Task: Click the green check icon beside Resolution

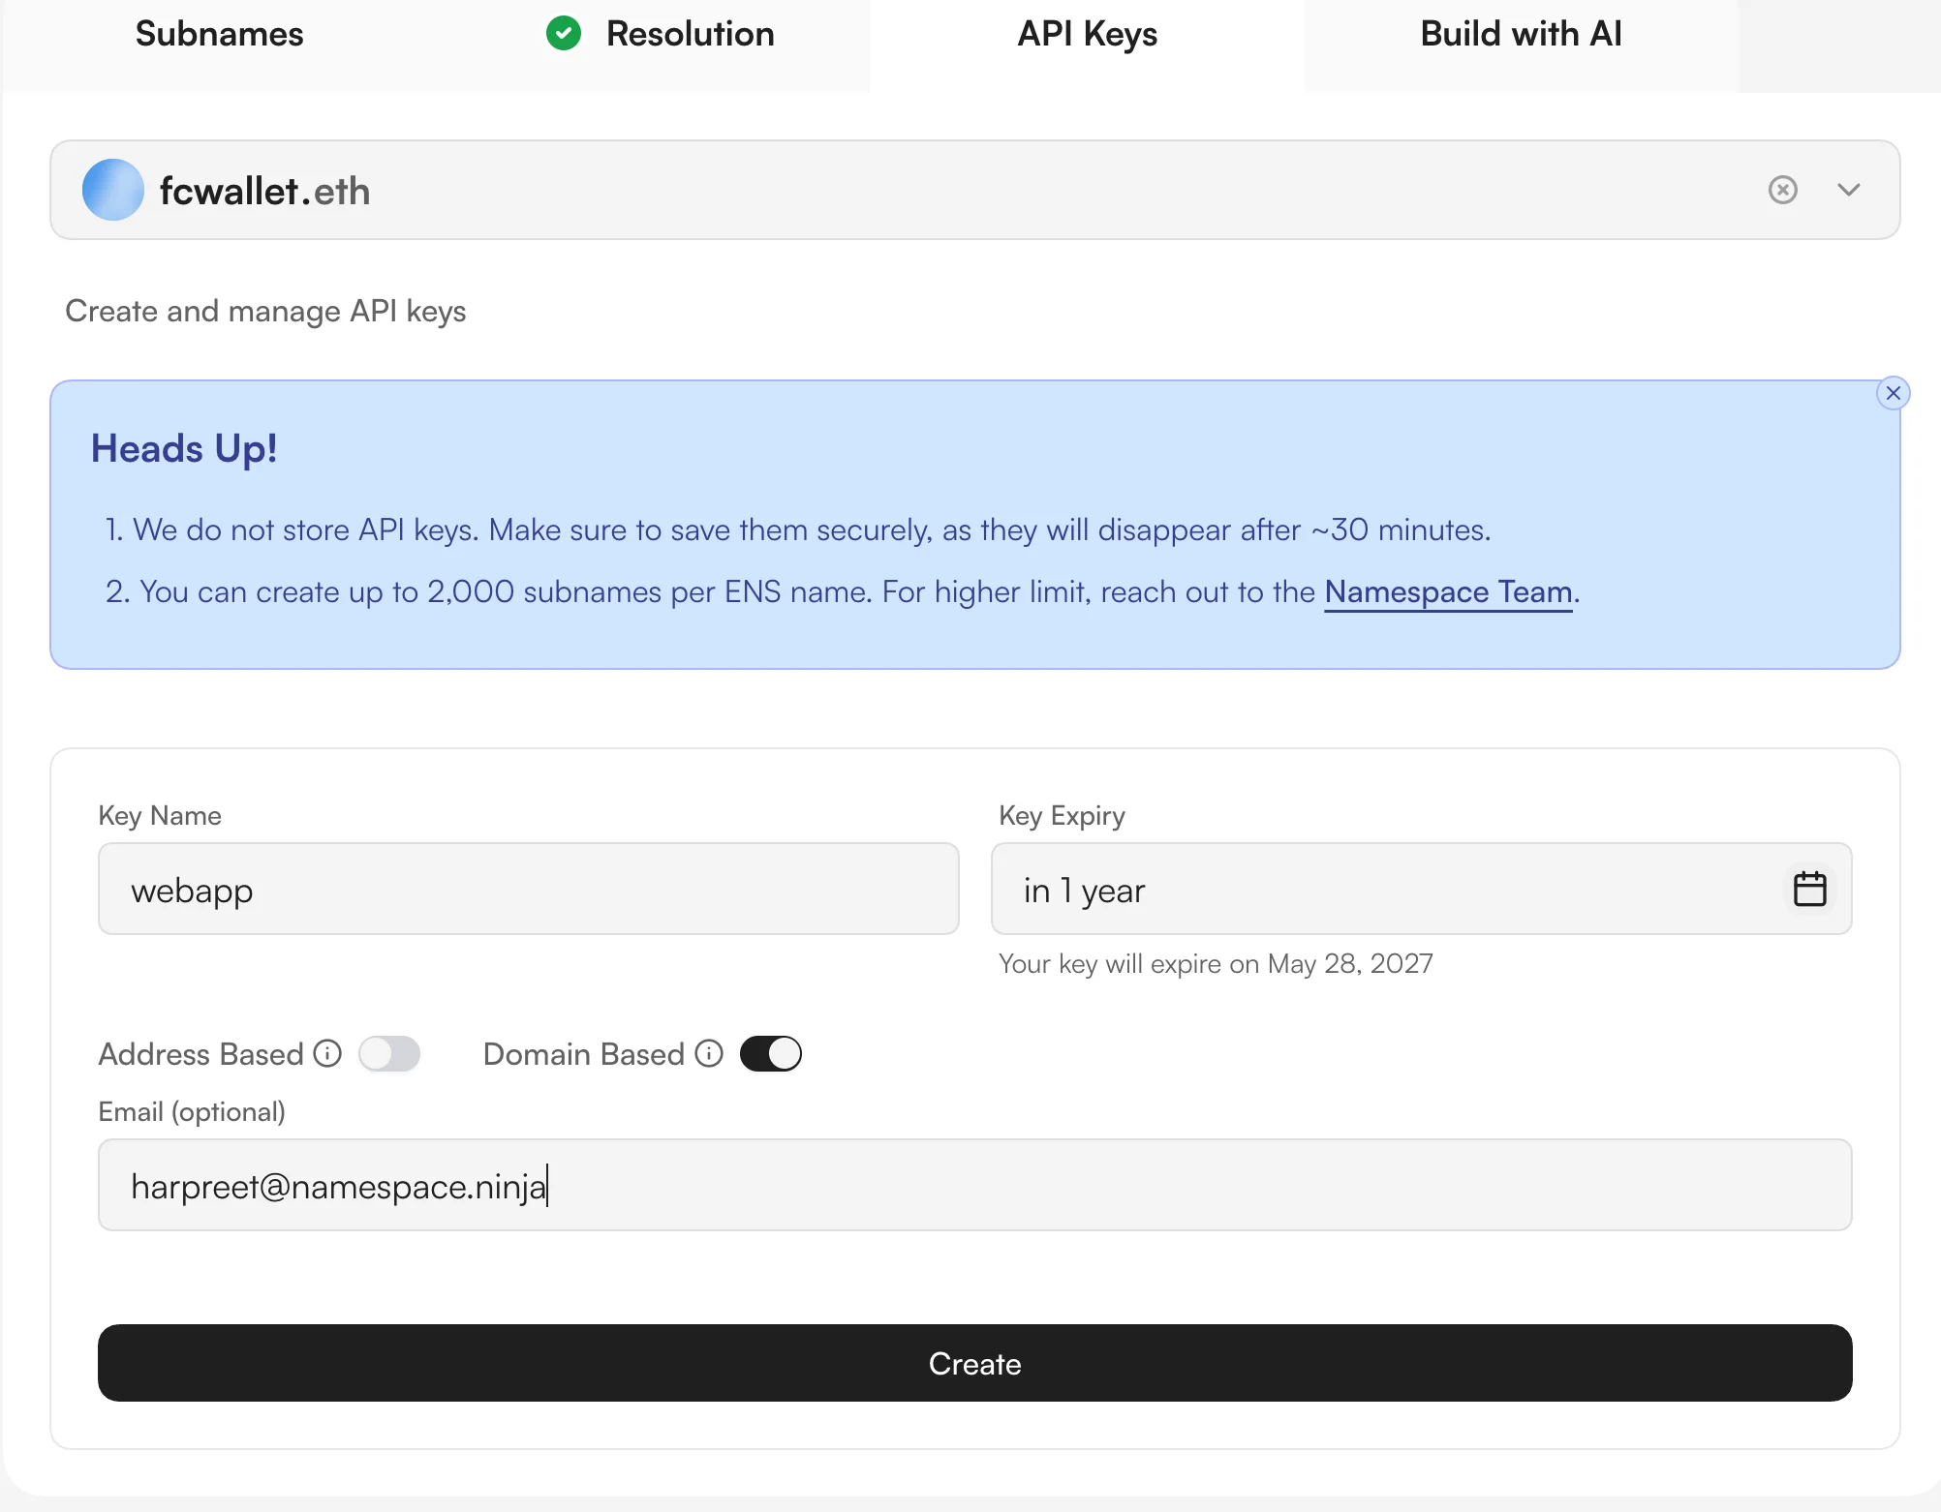Action: coord(564,34)
